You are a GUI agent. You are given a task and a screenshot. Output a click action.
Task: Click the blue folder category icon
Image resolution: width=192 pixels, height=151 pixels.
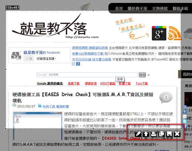[x=40, y=105]
